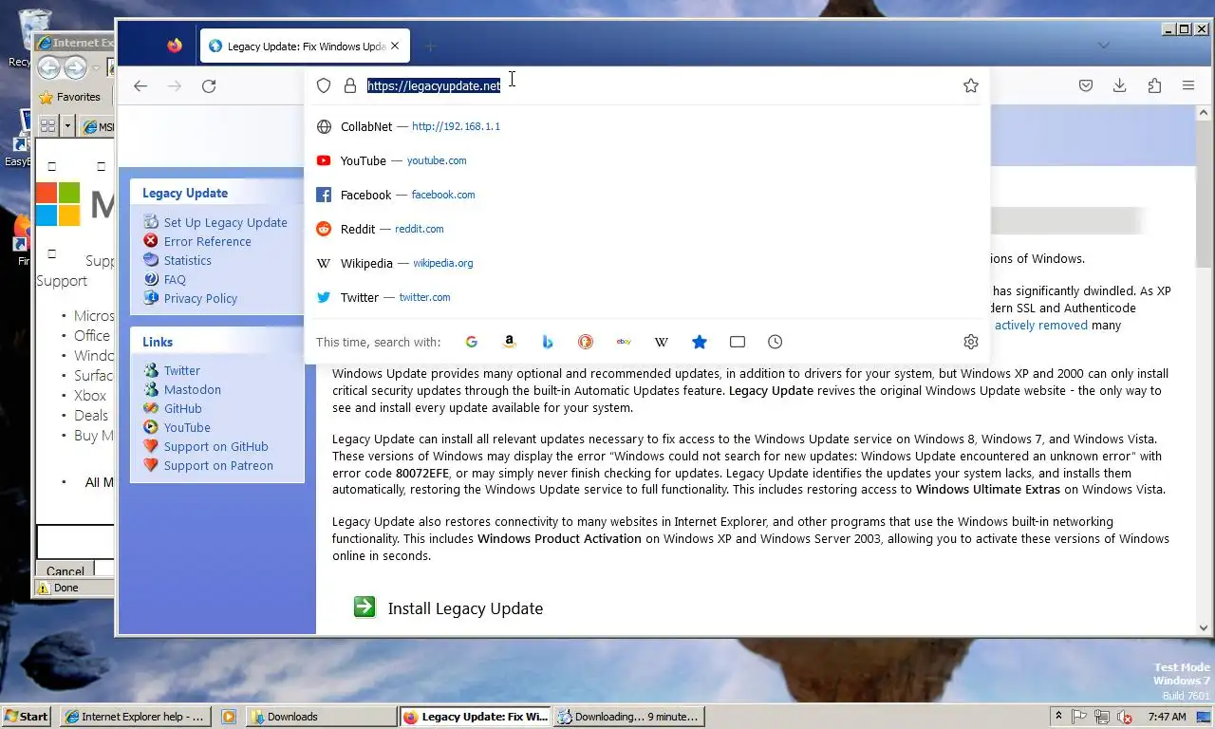This screenshot has width=1215, height=729.
Task: Choose Facebook suggestion in URL dropdown
Action: 645,195
